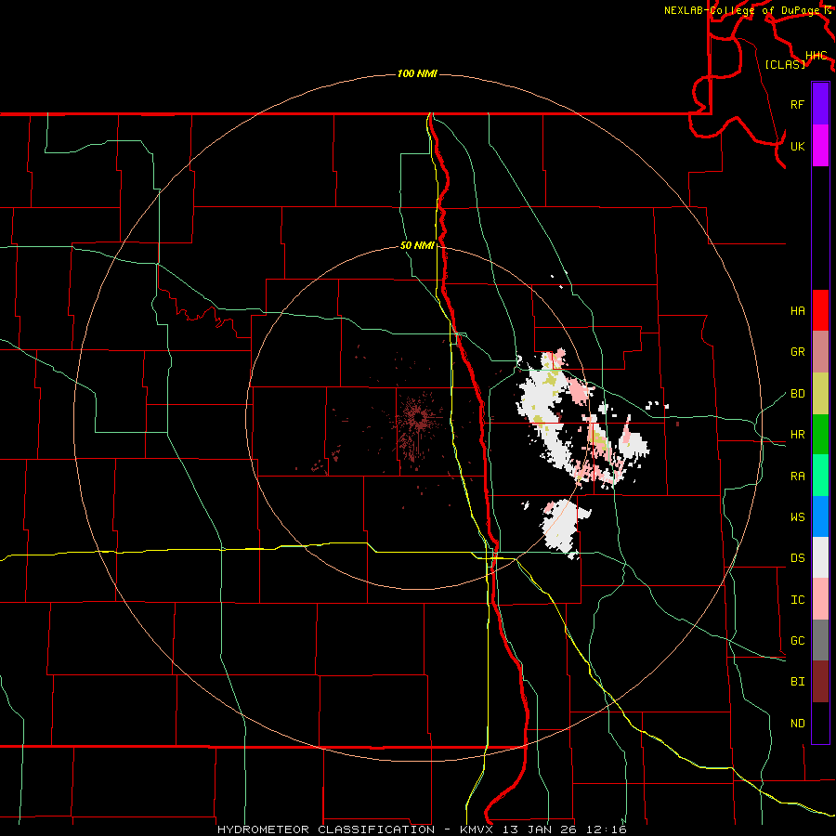
Task: Click the UK magenta legend swatch
Action: click(820, 146)
